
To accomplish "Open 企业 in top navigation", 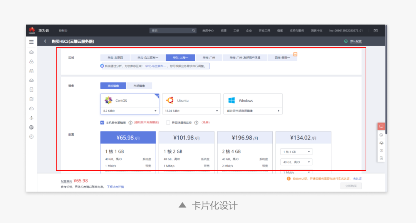I will pyautogui.click(x=249, y=30).
